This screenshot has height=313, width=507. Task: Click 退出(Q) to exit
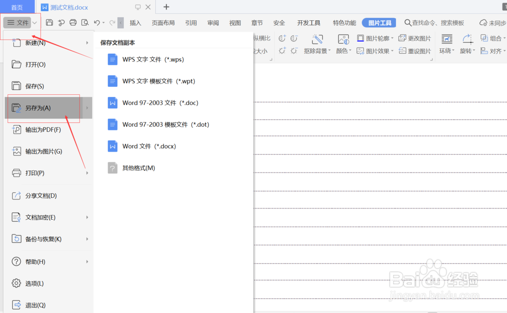[49, 305]
